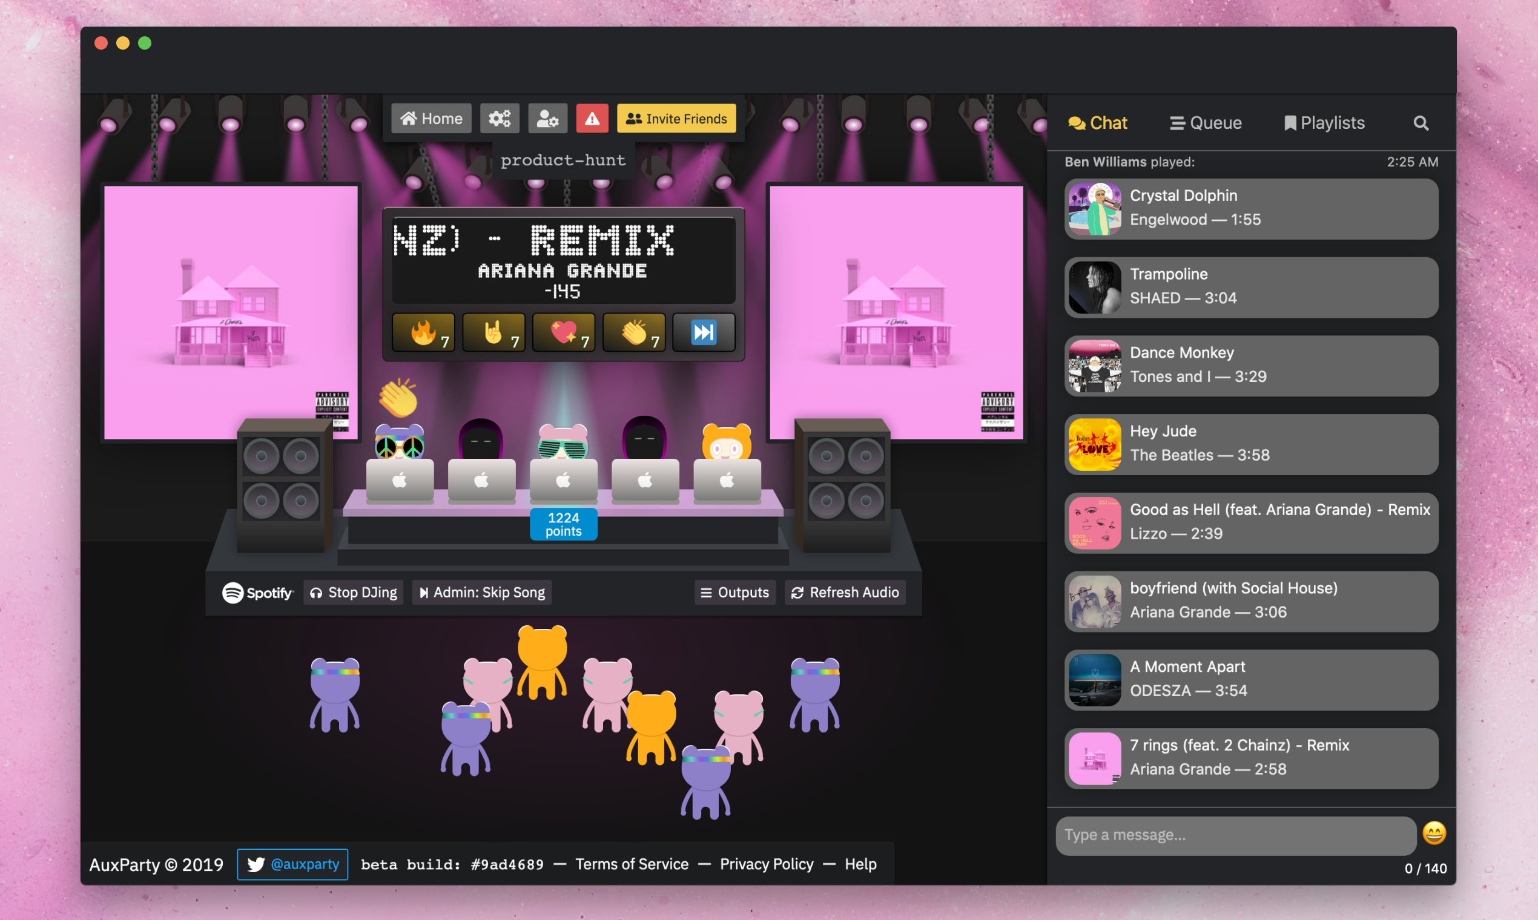Screen dimensions: 1538x920
Task: Open Privacy Policy link
Action: 767,864
